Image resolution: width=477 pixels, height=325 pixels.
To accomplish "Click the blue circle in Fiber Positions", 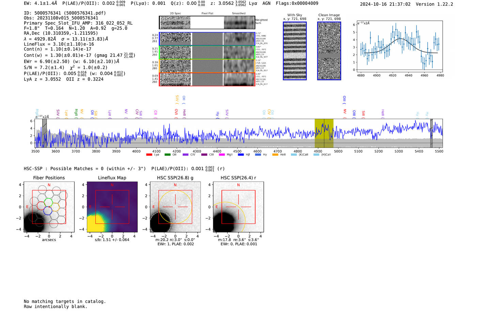I will point(48,211).
